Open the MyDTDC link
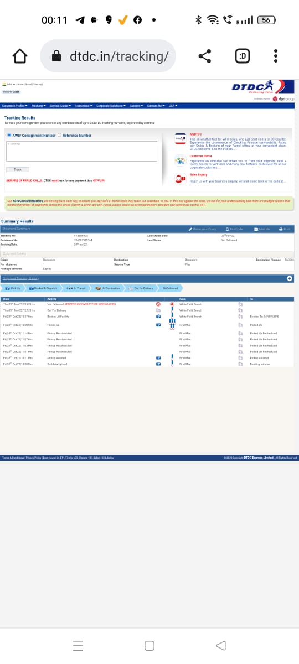299x664 pixels. pyautogui.click(x=195, y=134)
